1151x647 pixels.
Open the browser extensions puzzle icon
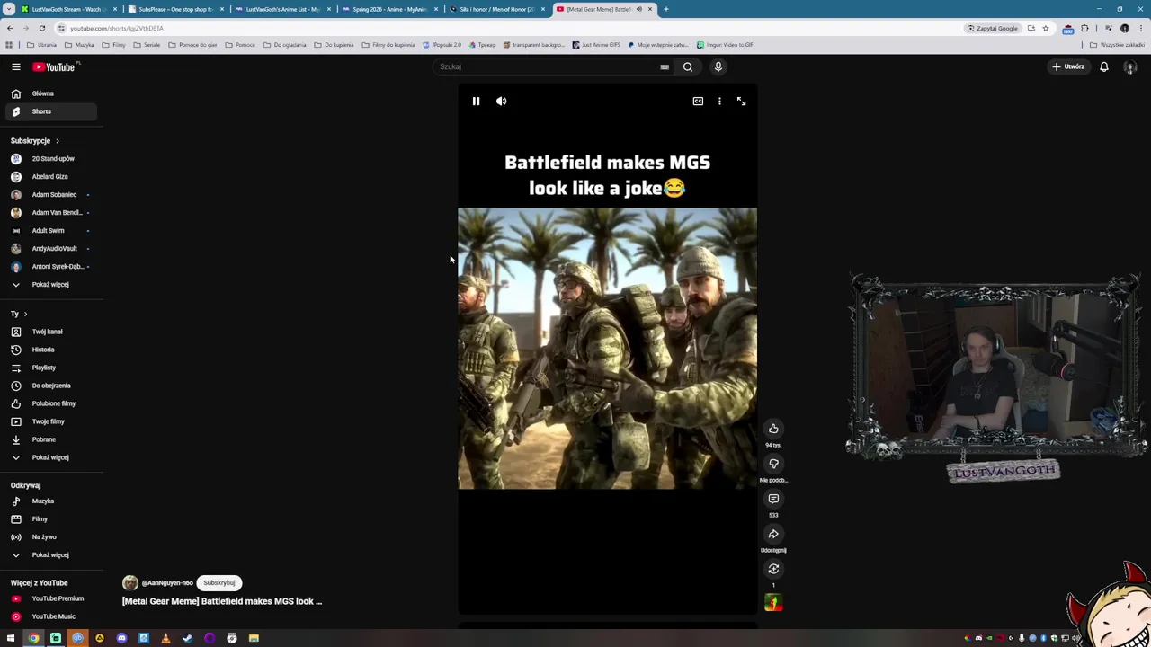pos(1084,28)
